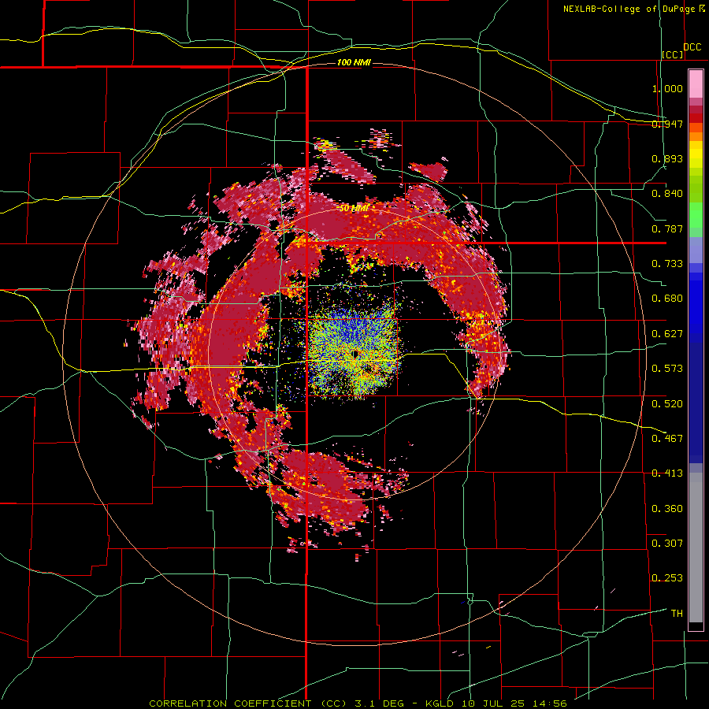Click the [CC] legend header
The image size is (709, 709).
tap(672, 54)
